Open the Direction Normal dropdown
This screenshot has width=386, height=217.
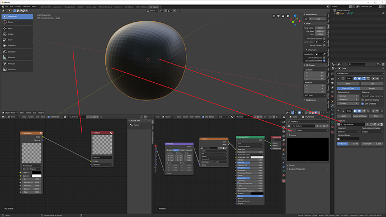348,132
